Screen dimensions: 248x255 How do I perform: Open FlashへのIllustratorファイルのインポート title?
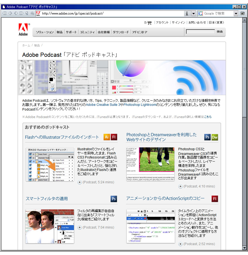point(62,137)
